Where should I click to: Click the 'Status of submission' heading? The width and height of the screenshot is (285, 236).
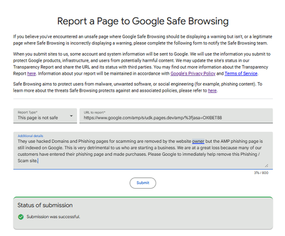click(x=45, y=205)
